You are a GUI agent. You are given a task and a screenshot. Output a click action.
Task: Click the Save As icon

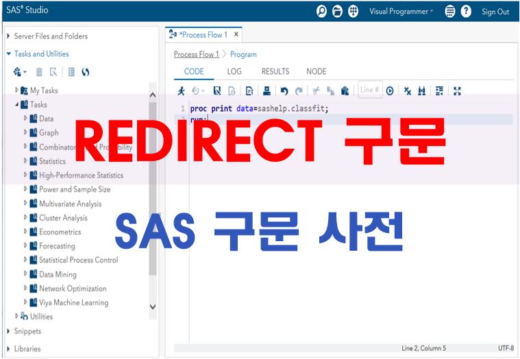point(232,91)
